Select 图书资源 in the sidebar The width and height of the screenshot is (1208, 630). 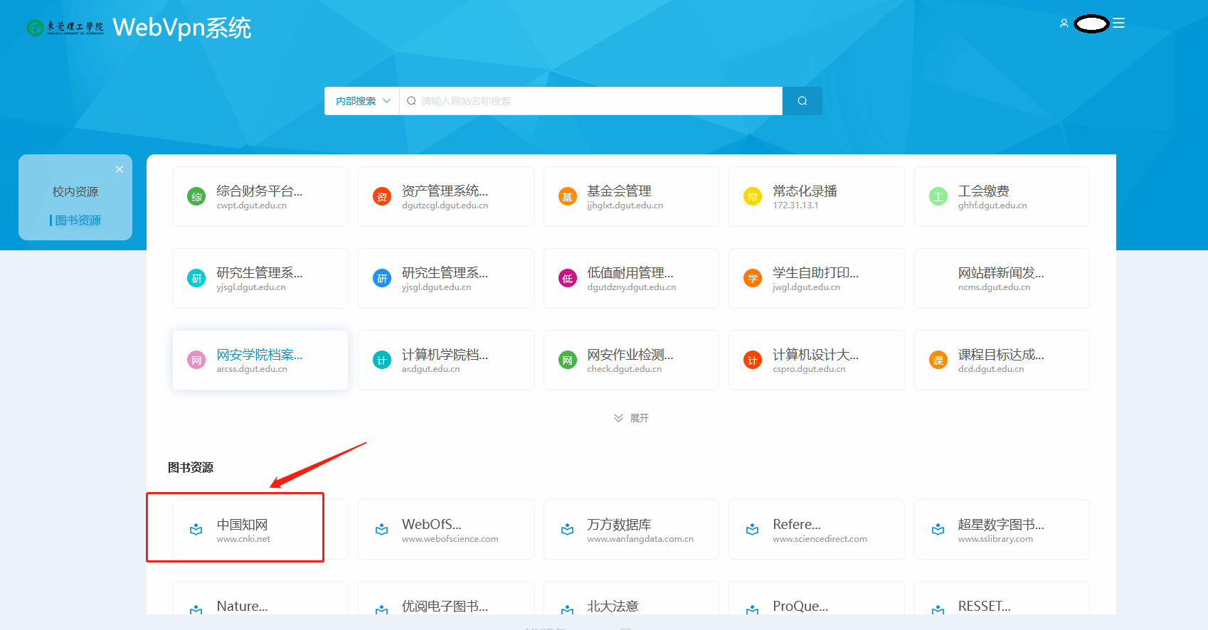tap(78, 220)
